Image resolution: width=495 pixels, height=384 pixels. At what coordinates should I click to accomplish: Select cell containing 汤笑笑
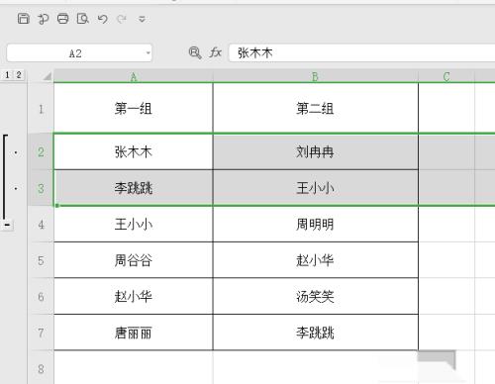315,297
